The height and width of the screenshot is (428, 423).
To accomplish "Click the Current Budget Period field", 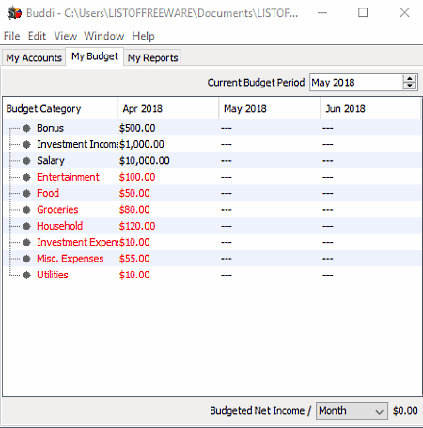I will click(x=356, y=83).
